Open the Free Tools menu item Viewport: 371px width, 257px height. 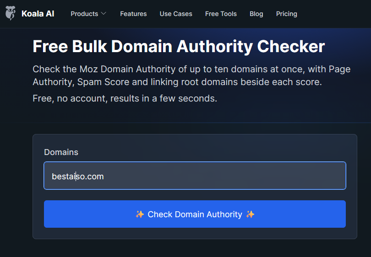221,14
